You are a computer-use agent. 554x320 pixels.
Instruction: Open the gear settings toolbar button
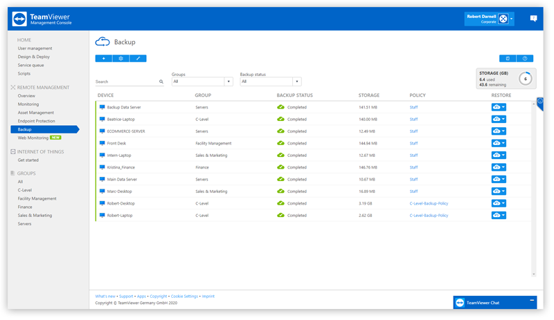pyautogui.click(x=120, y=59)
